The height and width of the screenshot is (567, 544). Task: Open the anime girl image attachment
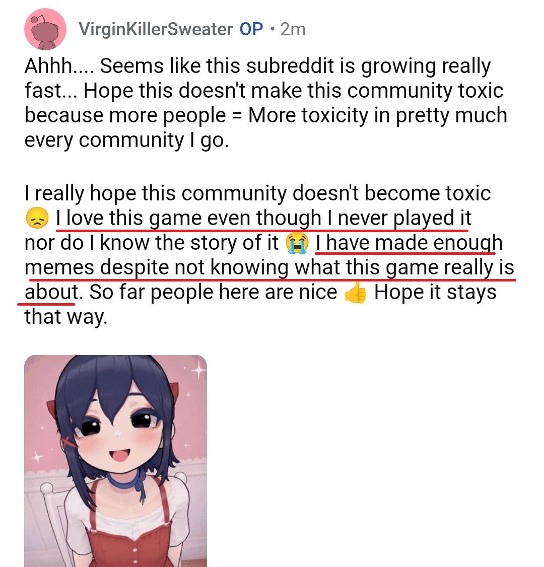116,461
